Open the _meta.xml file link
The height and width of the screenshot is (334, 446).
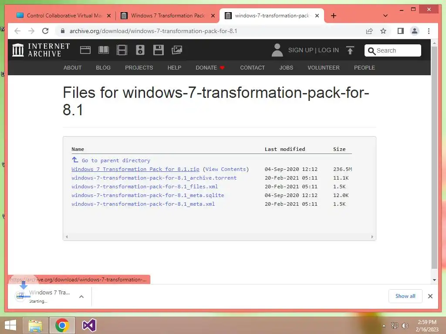pyautogui.click(x=143, y=204)
